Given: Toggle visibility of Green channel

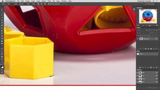Looking at the screenshot, I should pos(137,79).
